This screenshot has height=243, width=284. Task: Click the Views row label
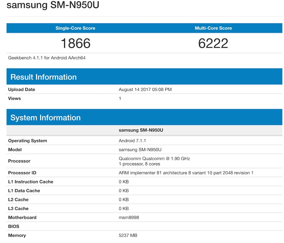[14, 98]
